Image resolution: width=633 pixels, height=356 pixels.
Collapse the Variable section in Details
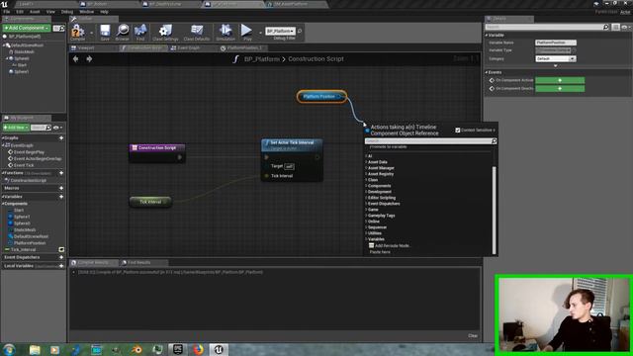[487, 36]
